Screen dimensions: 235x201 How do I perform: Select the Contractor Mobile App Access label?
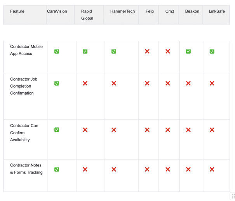[x=26, y=50]
